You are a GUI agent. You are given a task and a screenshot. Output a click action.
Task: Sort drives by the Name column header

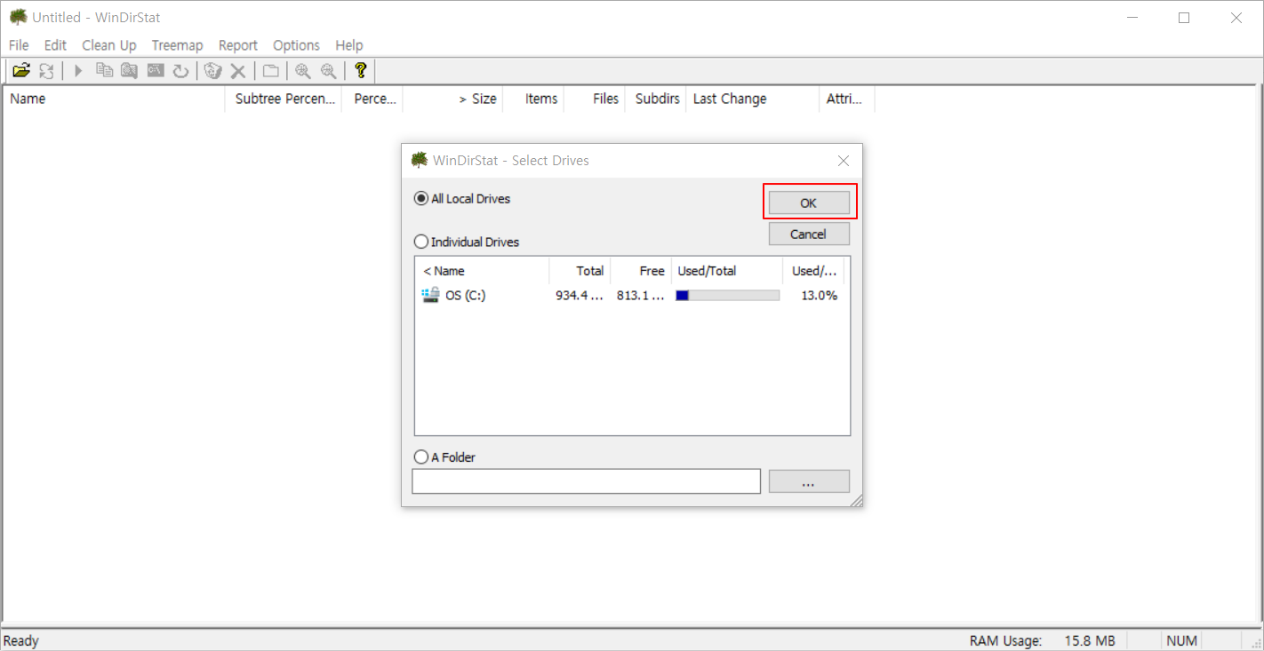[x=483, y=271]
